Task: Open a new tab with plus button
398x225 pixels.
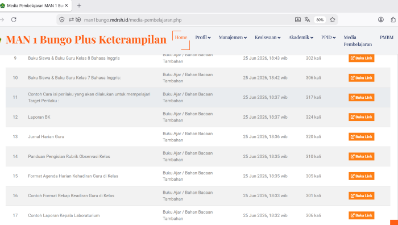Action: [79, 6]
